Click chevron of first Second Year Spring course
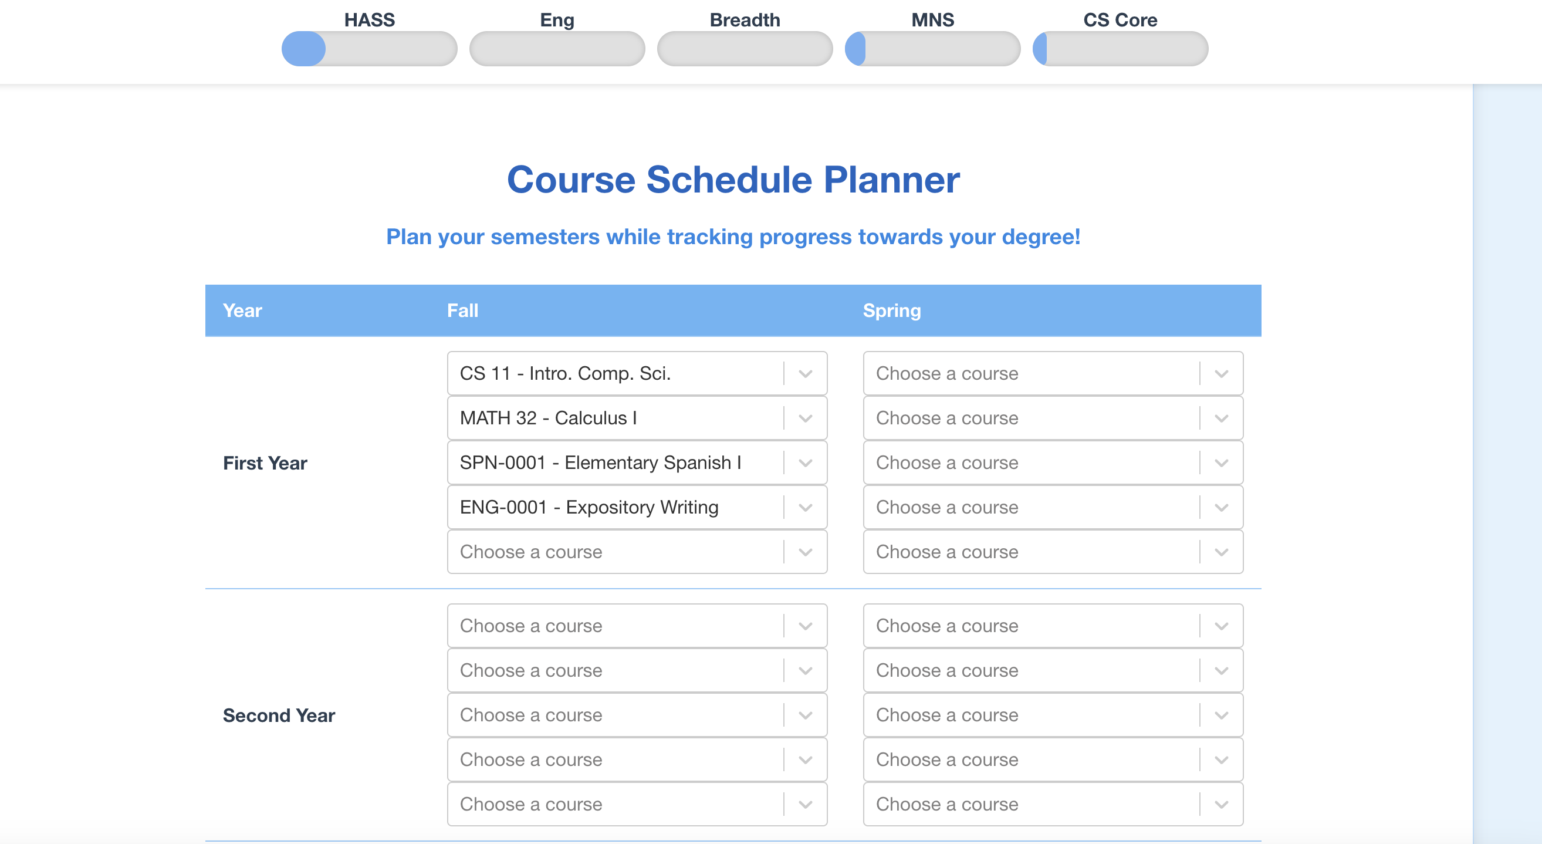The height and width of the screenshot is (844, 1542). (x=1222, y=626)
